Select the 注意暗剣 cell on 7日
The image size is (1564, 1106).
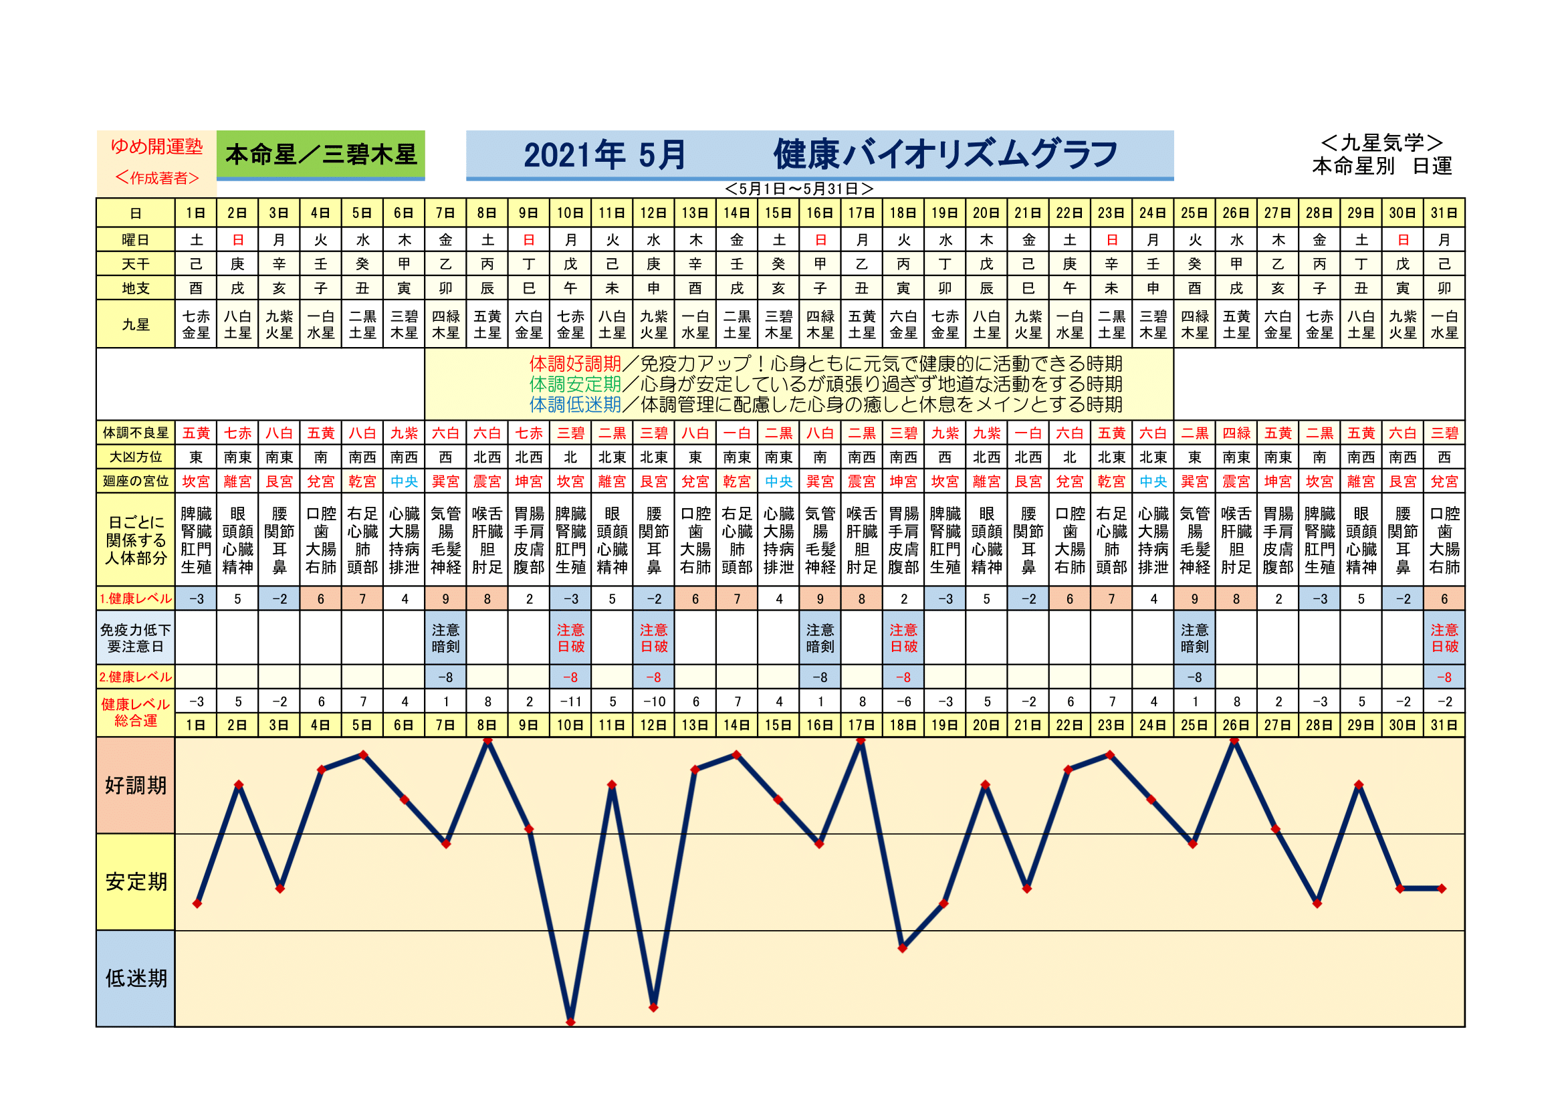click(x=445, y=638)
